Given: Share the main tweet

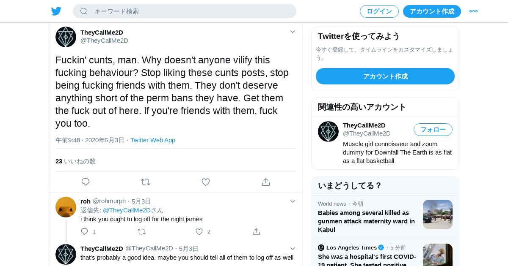Looking at the screenshot, I should (266, 182).
